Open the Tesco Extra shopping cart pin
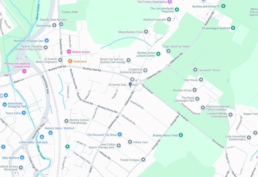 click(24, 113)
